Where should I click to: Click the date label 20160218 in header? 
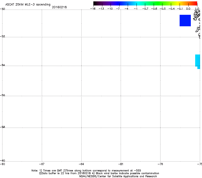[59, 7]
